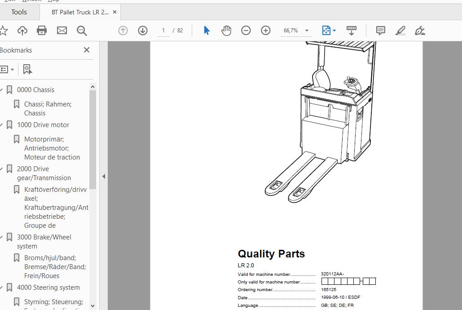462x310 pixels.
Task: Collapse the 2000 Drive gear/Transmission branch
Action: pyautogui.click(x=1, y=169)
